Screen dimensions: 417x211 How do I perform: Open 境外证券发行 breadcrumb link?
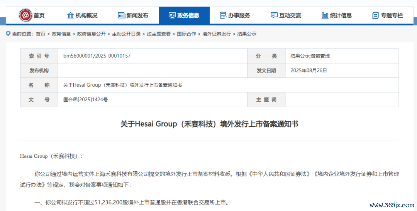coord(217,34)
